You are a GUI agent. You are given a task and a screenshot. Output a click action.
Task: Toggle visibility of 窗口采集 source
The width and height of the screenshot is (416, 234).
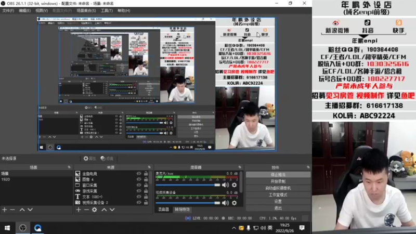pyautogui.click(x=139, y=185)
